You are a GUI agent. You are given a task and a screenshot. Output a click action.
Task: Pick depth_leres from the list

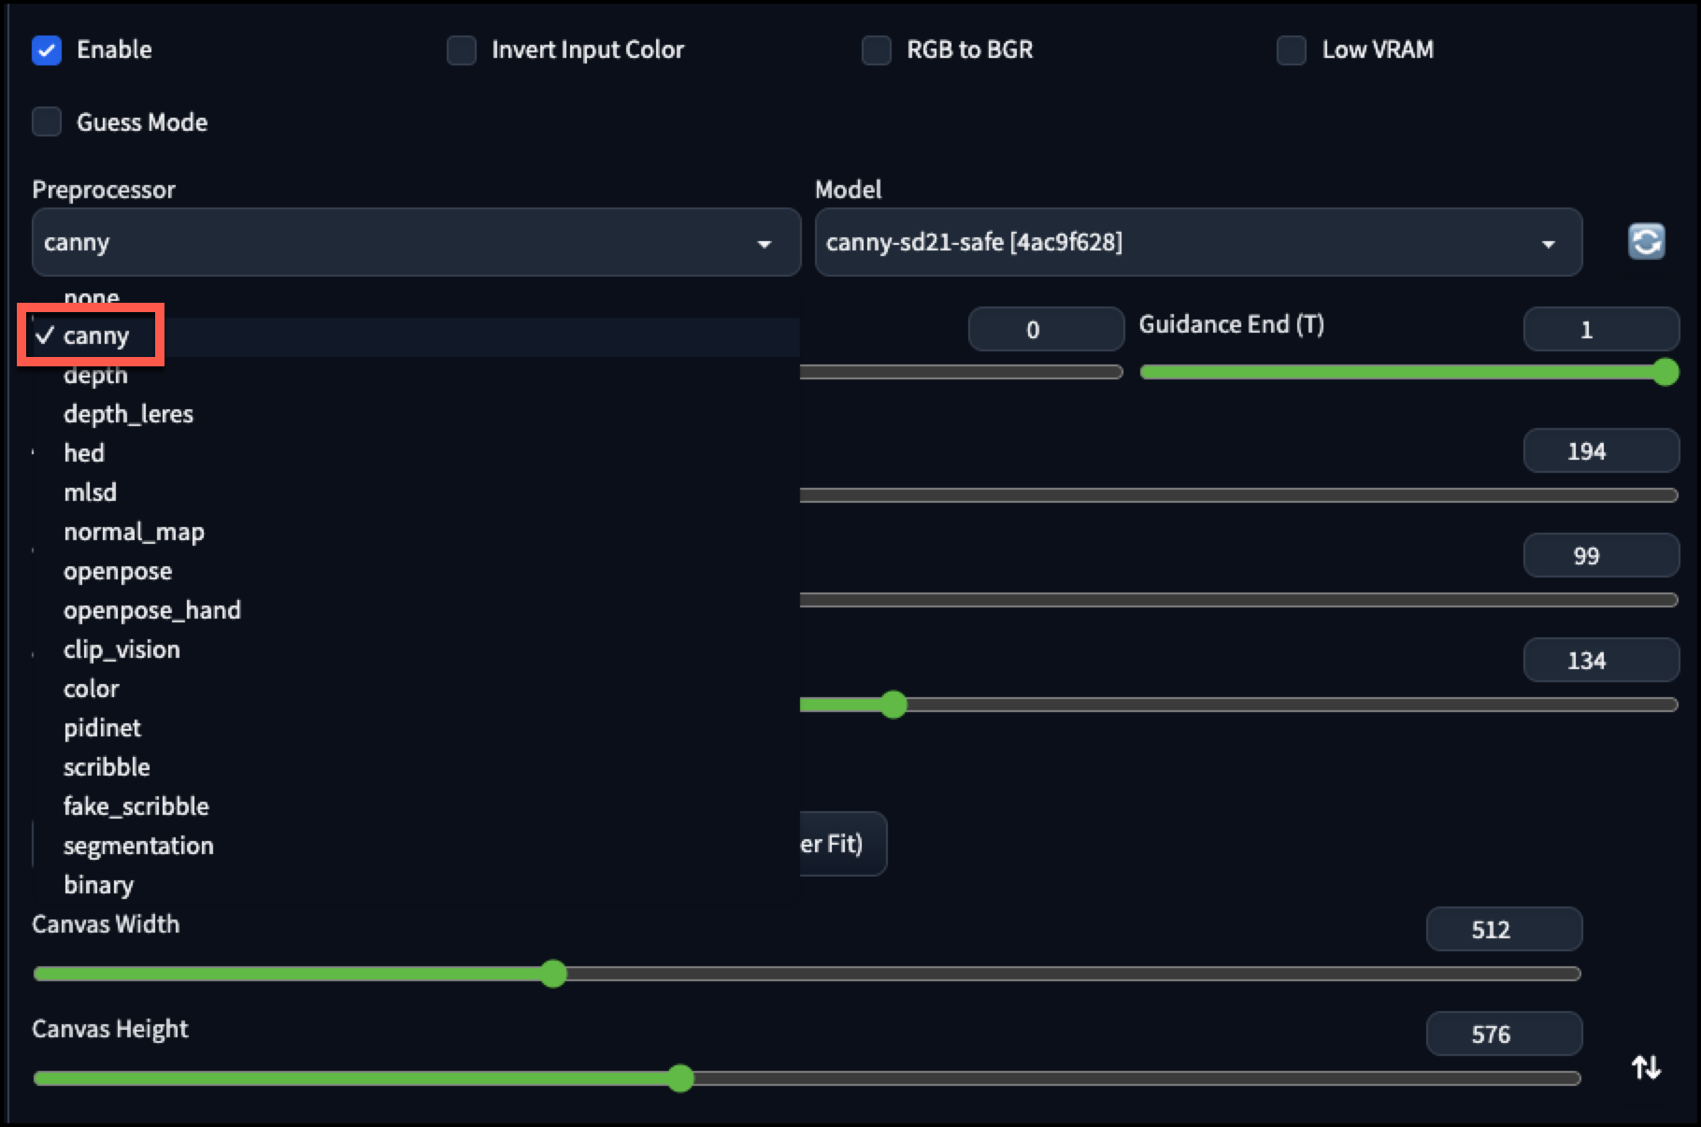tap(416, 414)
